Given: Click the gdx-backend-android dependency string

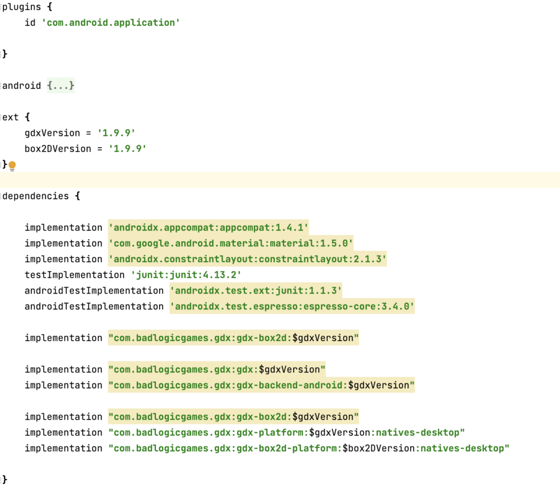Looking at the screenshot, I should pos(261,385).
